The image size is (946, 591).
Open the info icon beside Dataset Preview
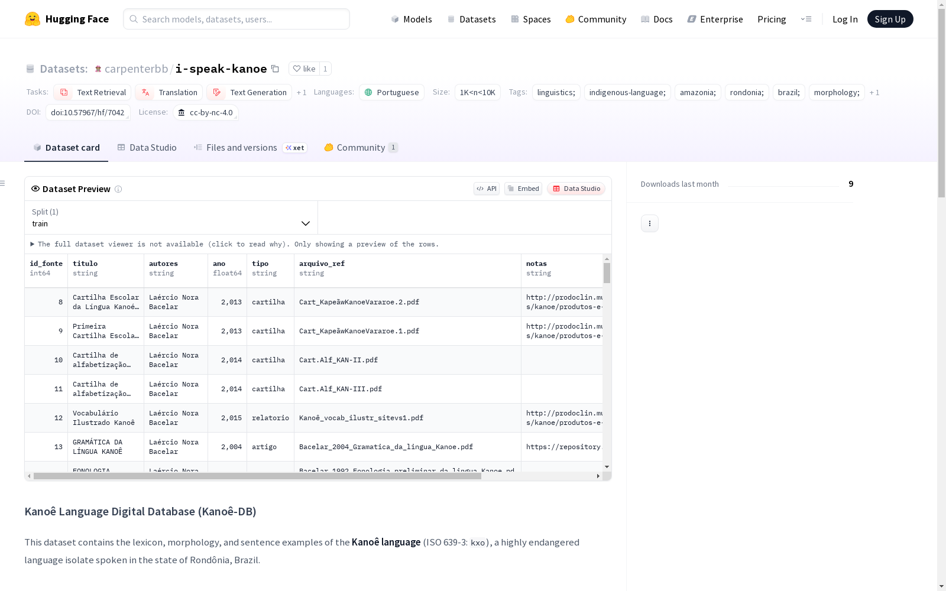(x=118, y=189)
